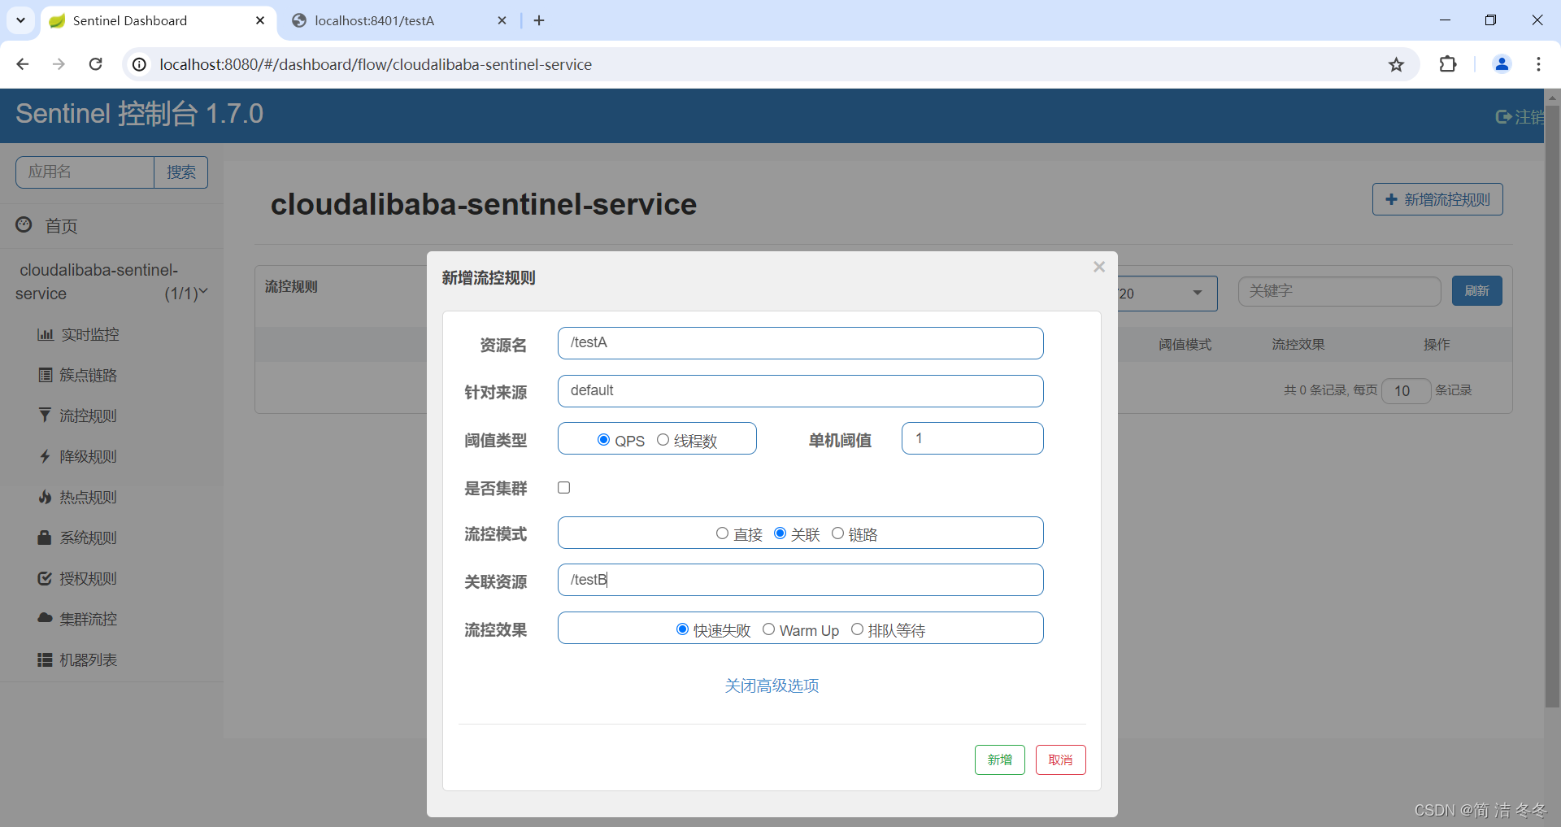Open 集群流控 menu item
This screenshot has height=827, width=1561.
point(88,619)
